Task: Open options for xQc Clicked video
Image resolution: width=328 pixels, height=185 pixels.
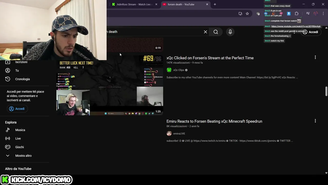Action: 315,58
